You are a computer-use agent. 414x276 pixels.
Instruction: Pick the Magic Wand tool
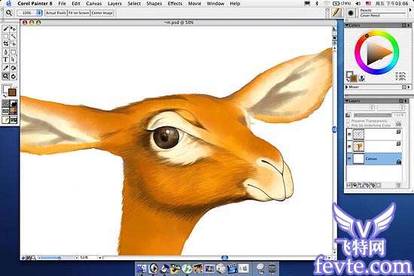point(14,36)
